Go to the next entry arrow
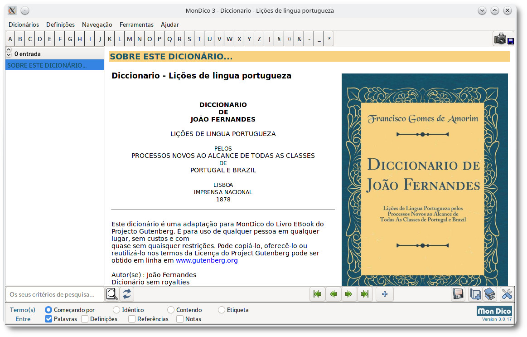Image resolution: width=527 pixels, height=337 pixels. click(349, 294)
